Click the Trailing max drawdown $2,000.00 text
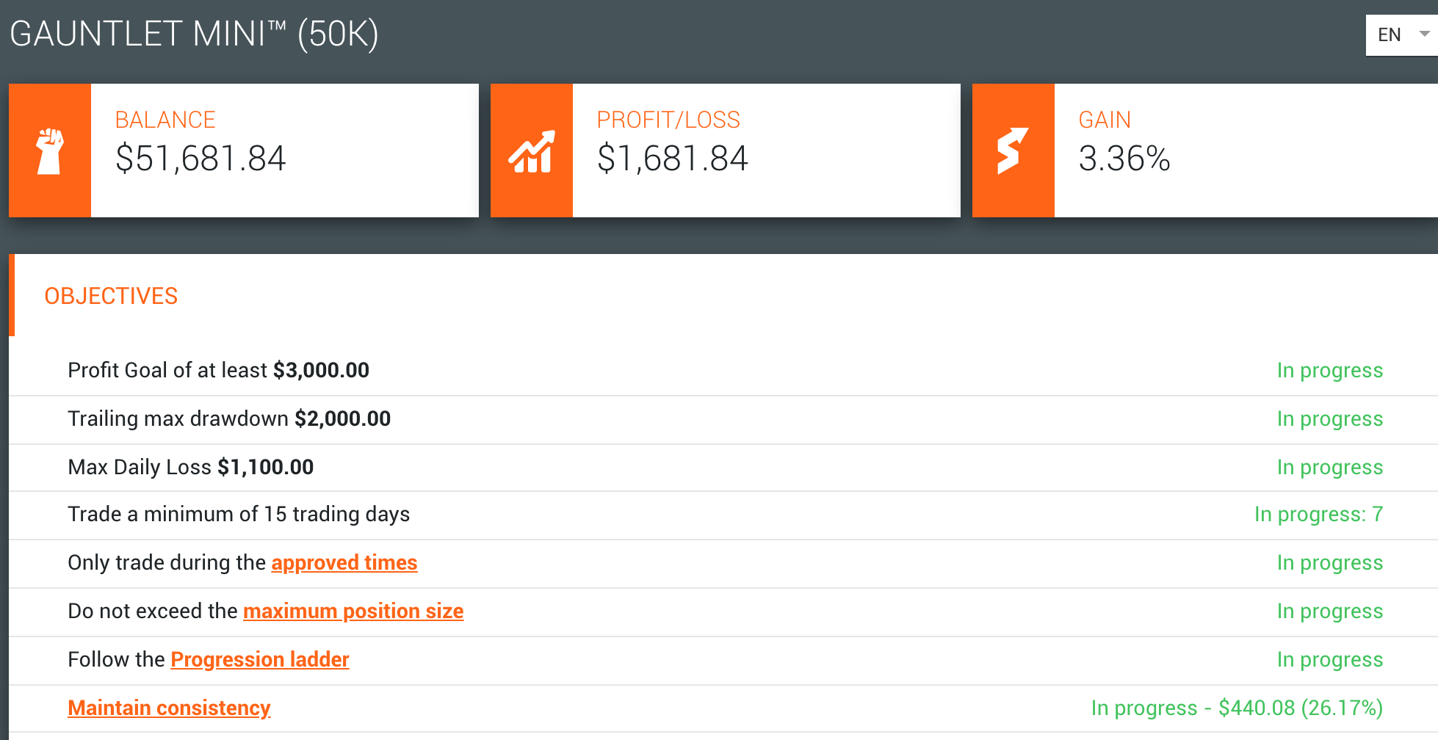 pyautogui.click(x=229, y=418)
